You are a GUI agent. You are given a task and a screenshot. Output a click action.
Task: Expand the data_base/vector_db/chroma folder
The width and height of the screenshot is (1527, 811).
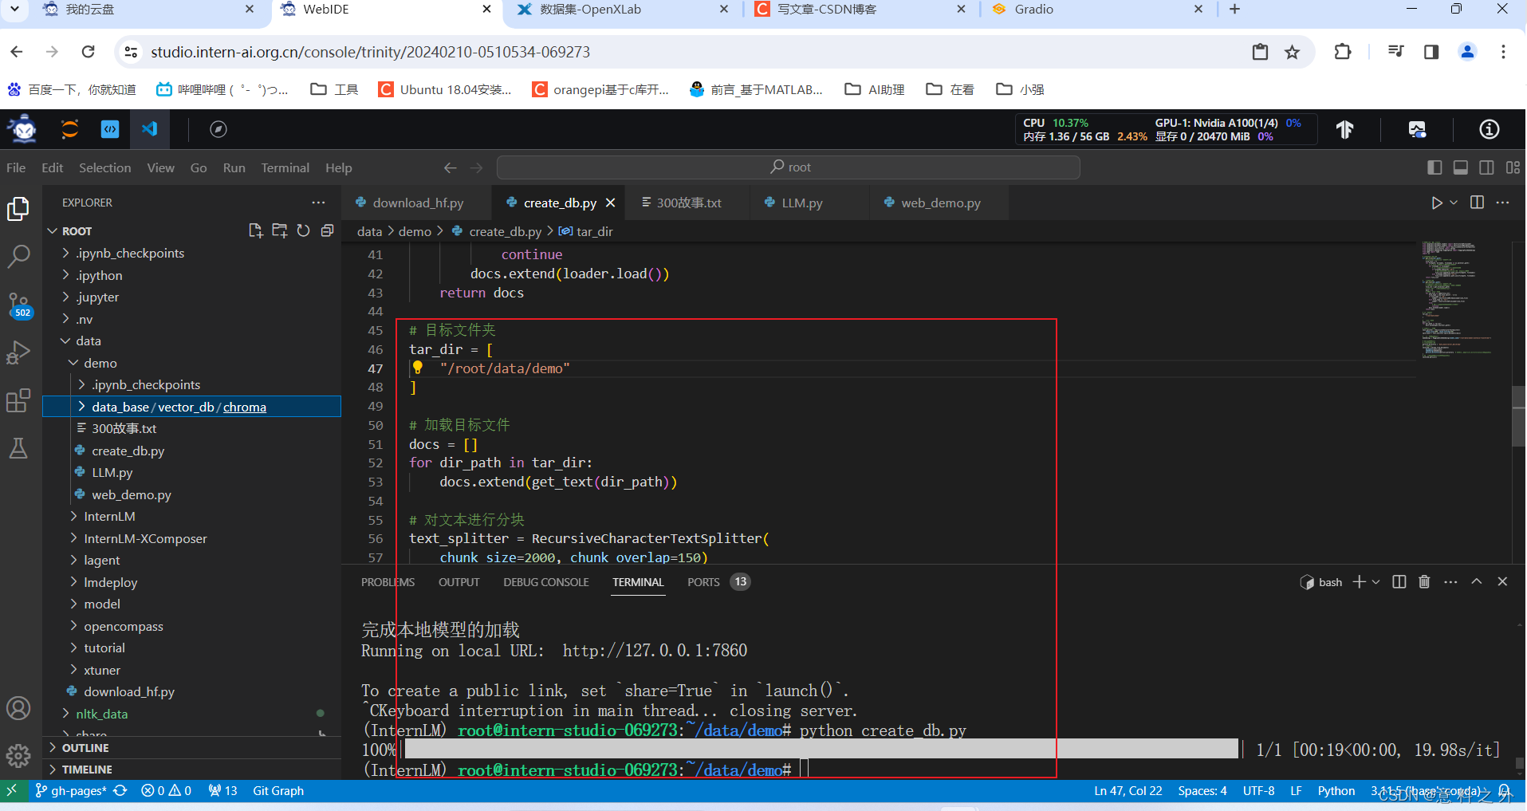[191, 407]
